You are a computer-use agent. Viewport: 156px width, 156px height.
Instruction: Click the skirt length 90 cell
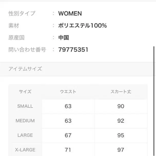click(x=121, y=106)
